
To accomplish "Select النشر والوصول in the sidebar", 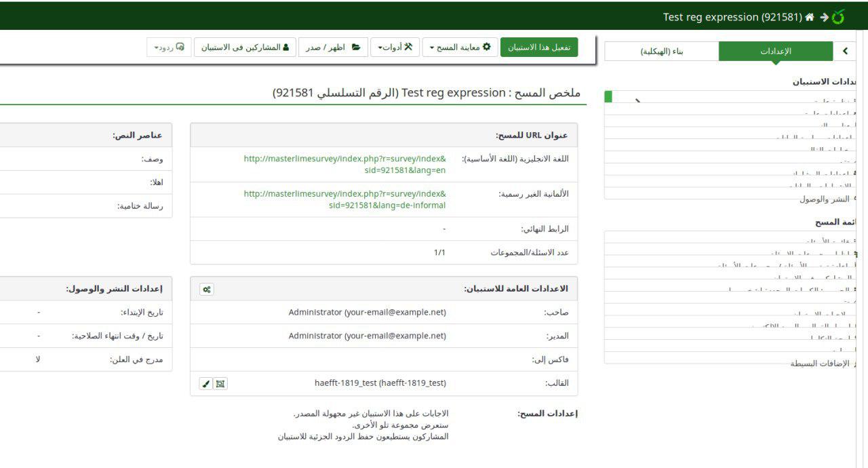I will (x=825, y=199).
